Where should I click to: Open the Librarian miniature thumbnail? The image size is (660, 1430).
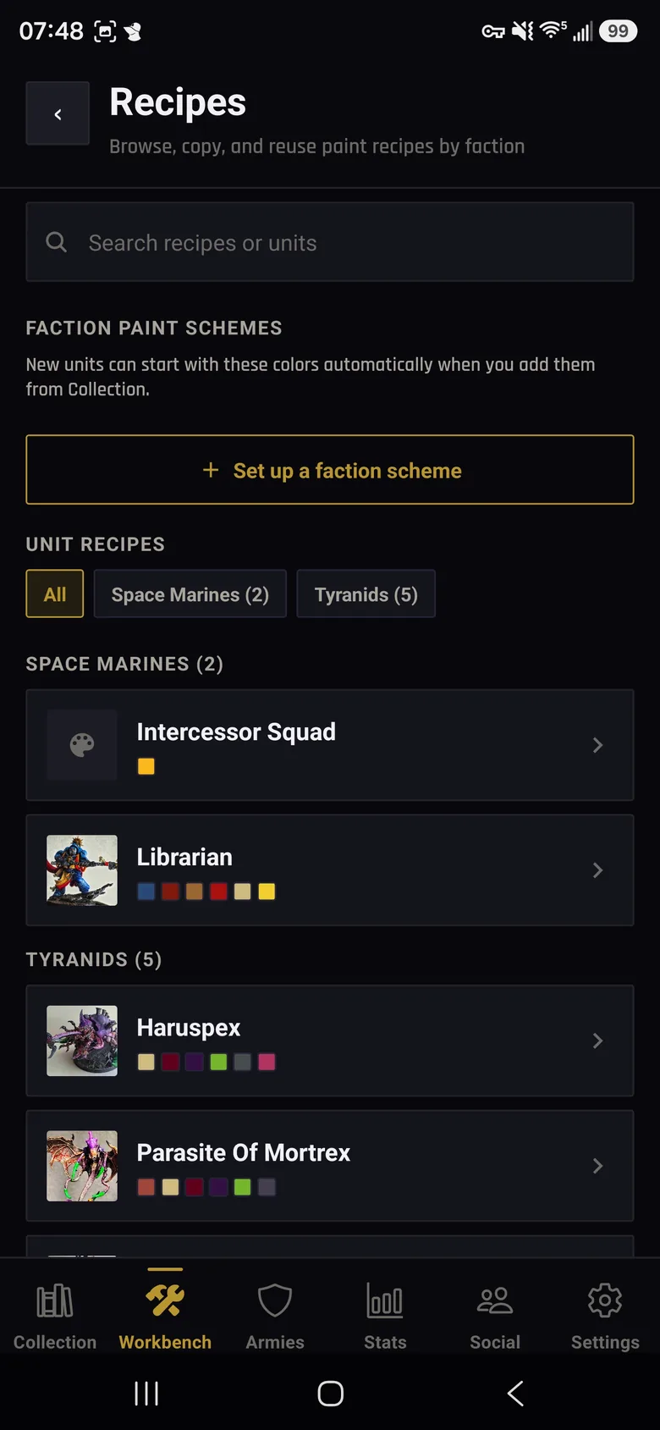(x=82, y=870)
